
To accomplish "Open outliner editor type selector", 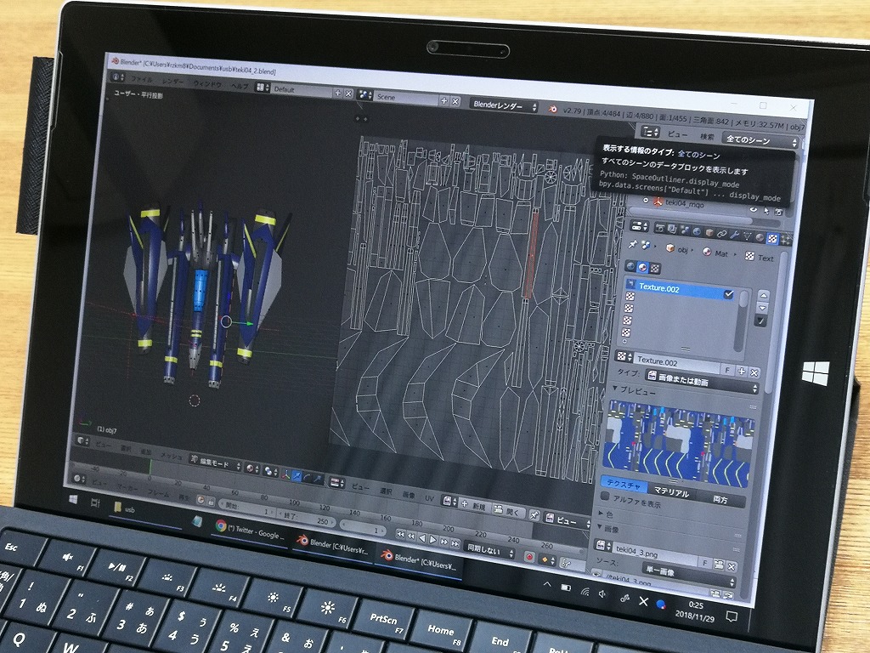I will [x=650, y=132].
